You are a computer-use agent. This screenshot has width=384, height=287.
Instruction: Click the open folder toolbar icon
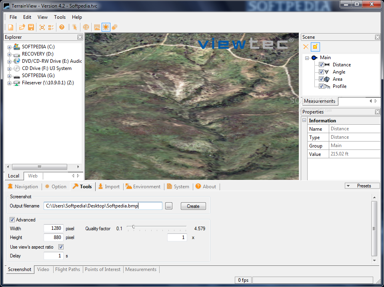[x=22, y=27]
